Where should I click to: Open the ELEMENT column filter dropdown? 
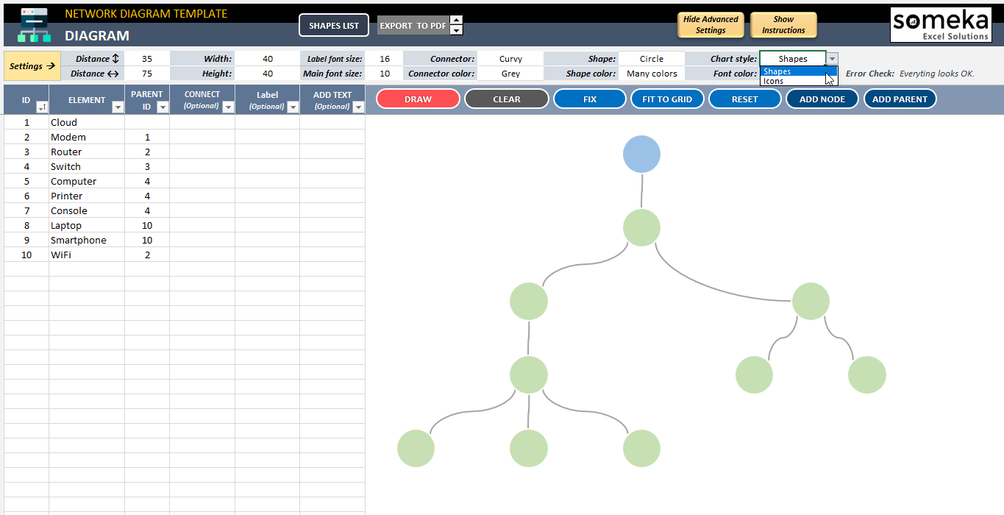117,107
